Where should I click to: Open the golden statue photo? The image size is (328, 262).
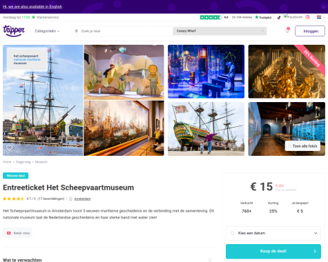pyautogui.click(x=287, y=72)
